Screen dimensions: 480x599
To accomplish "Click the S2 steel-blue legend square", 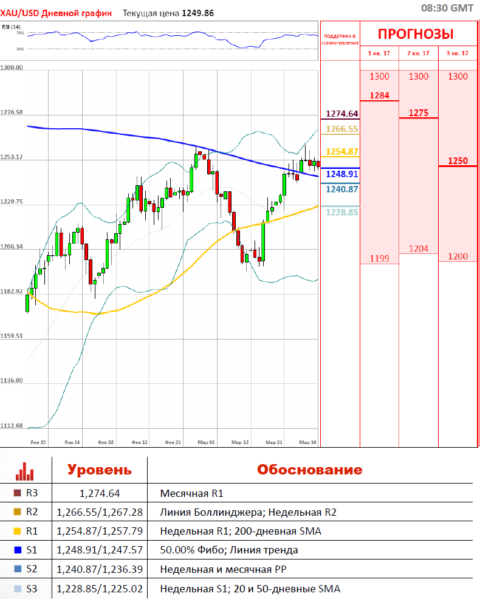I will point(17,569).
